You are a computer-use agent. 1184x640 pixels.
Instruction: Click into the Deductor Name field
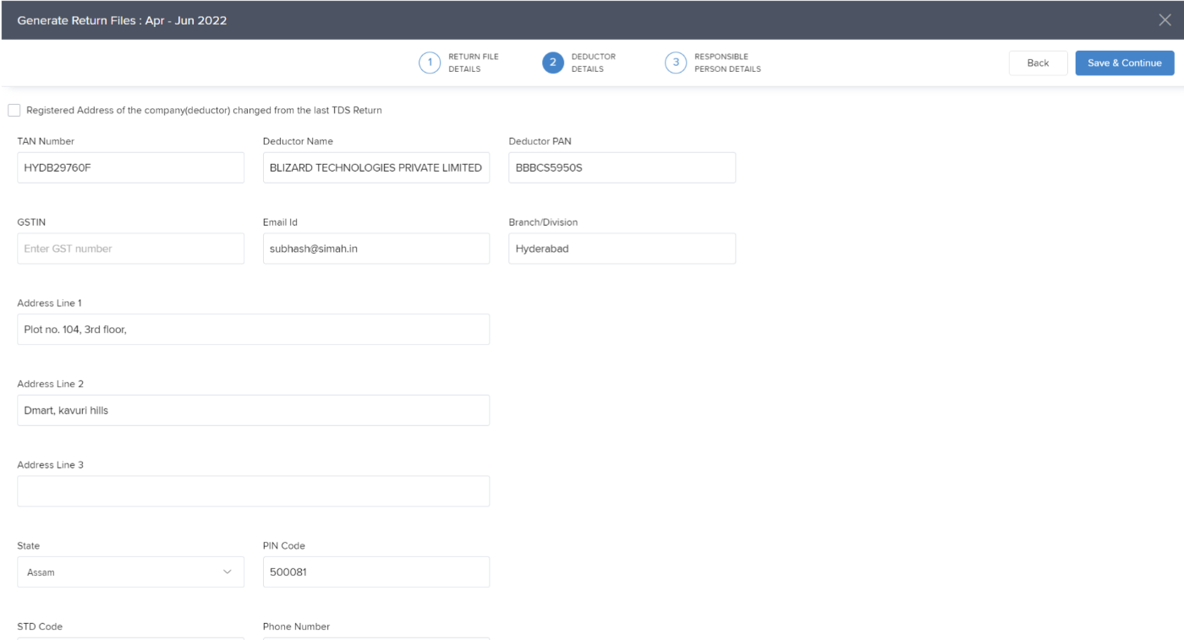point(375,168)
